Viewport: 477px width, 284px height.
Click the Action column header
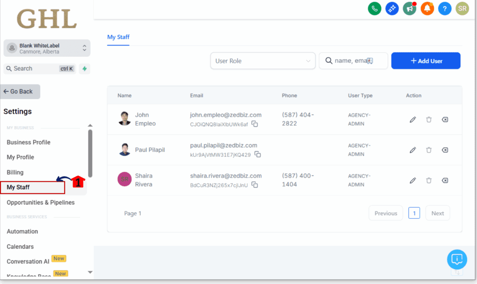414,95
